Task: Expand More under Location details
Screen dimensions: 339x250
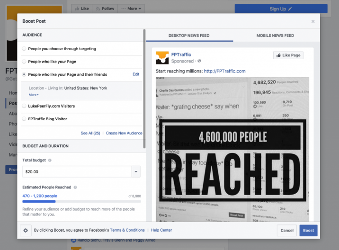Action: (34, 95)
